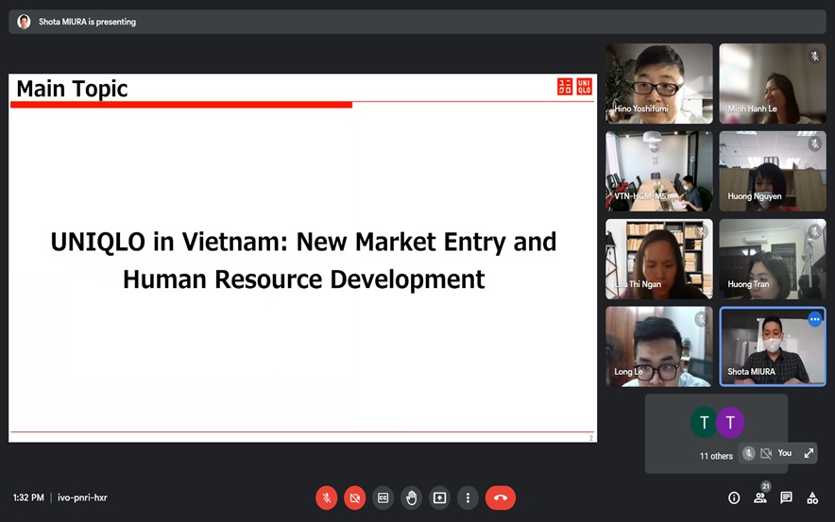Screen dimensions: 835x522
Task: Select Hino Yoshifumi video tile
Action: [x=658, y=84]
